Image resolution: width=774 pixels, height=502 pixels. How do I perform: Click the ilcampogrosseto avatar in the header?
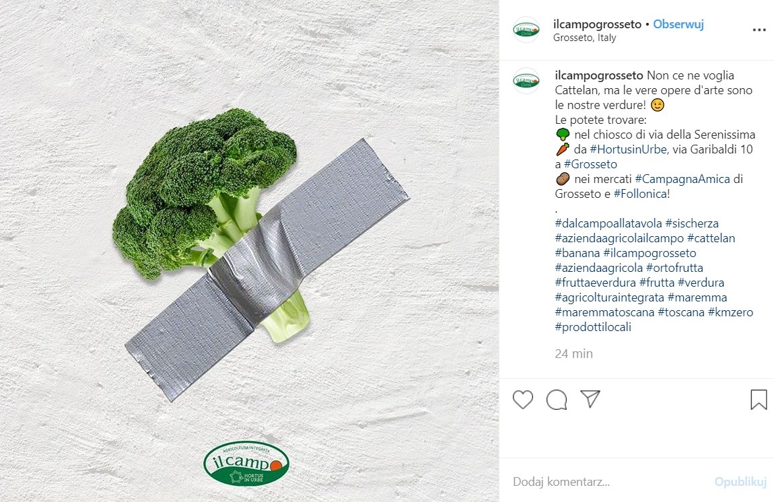pos(526,30)
